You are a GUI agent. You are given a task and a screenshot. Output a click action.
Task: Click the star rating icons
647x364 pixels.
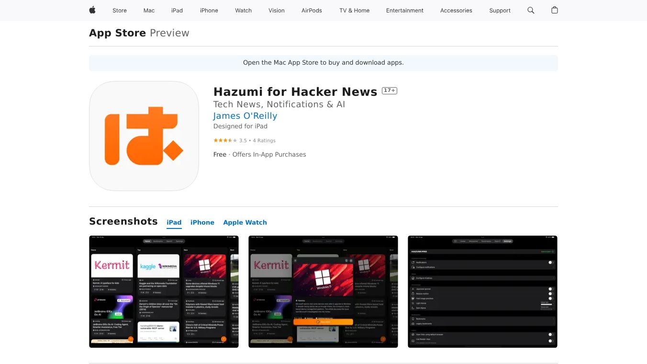tap(225, 140)
